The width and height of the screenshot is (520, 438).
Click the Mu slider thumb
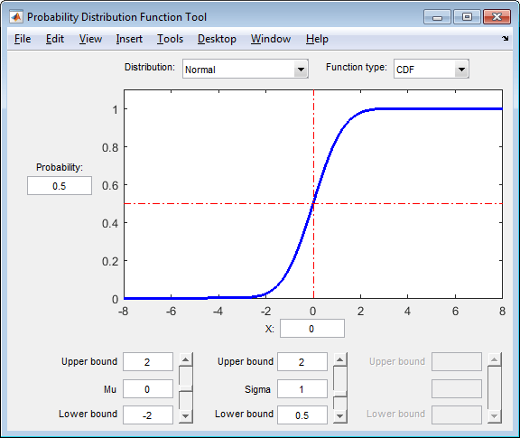click(x=186, y=388)
